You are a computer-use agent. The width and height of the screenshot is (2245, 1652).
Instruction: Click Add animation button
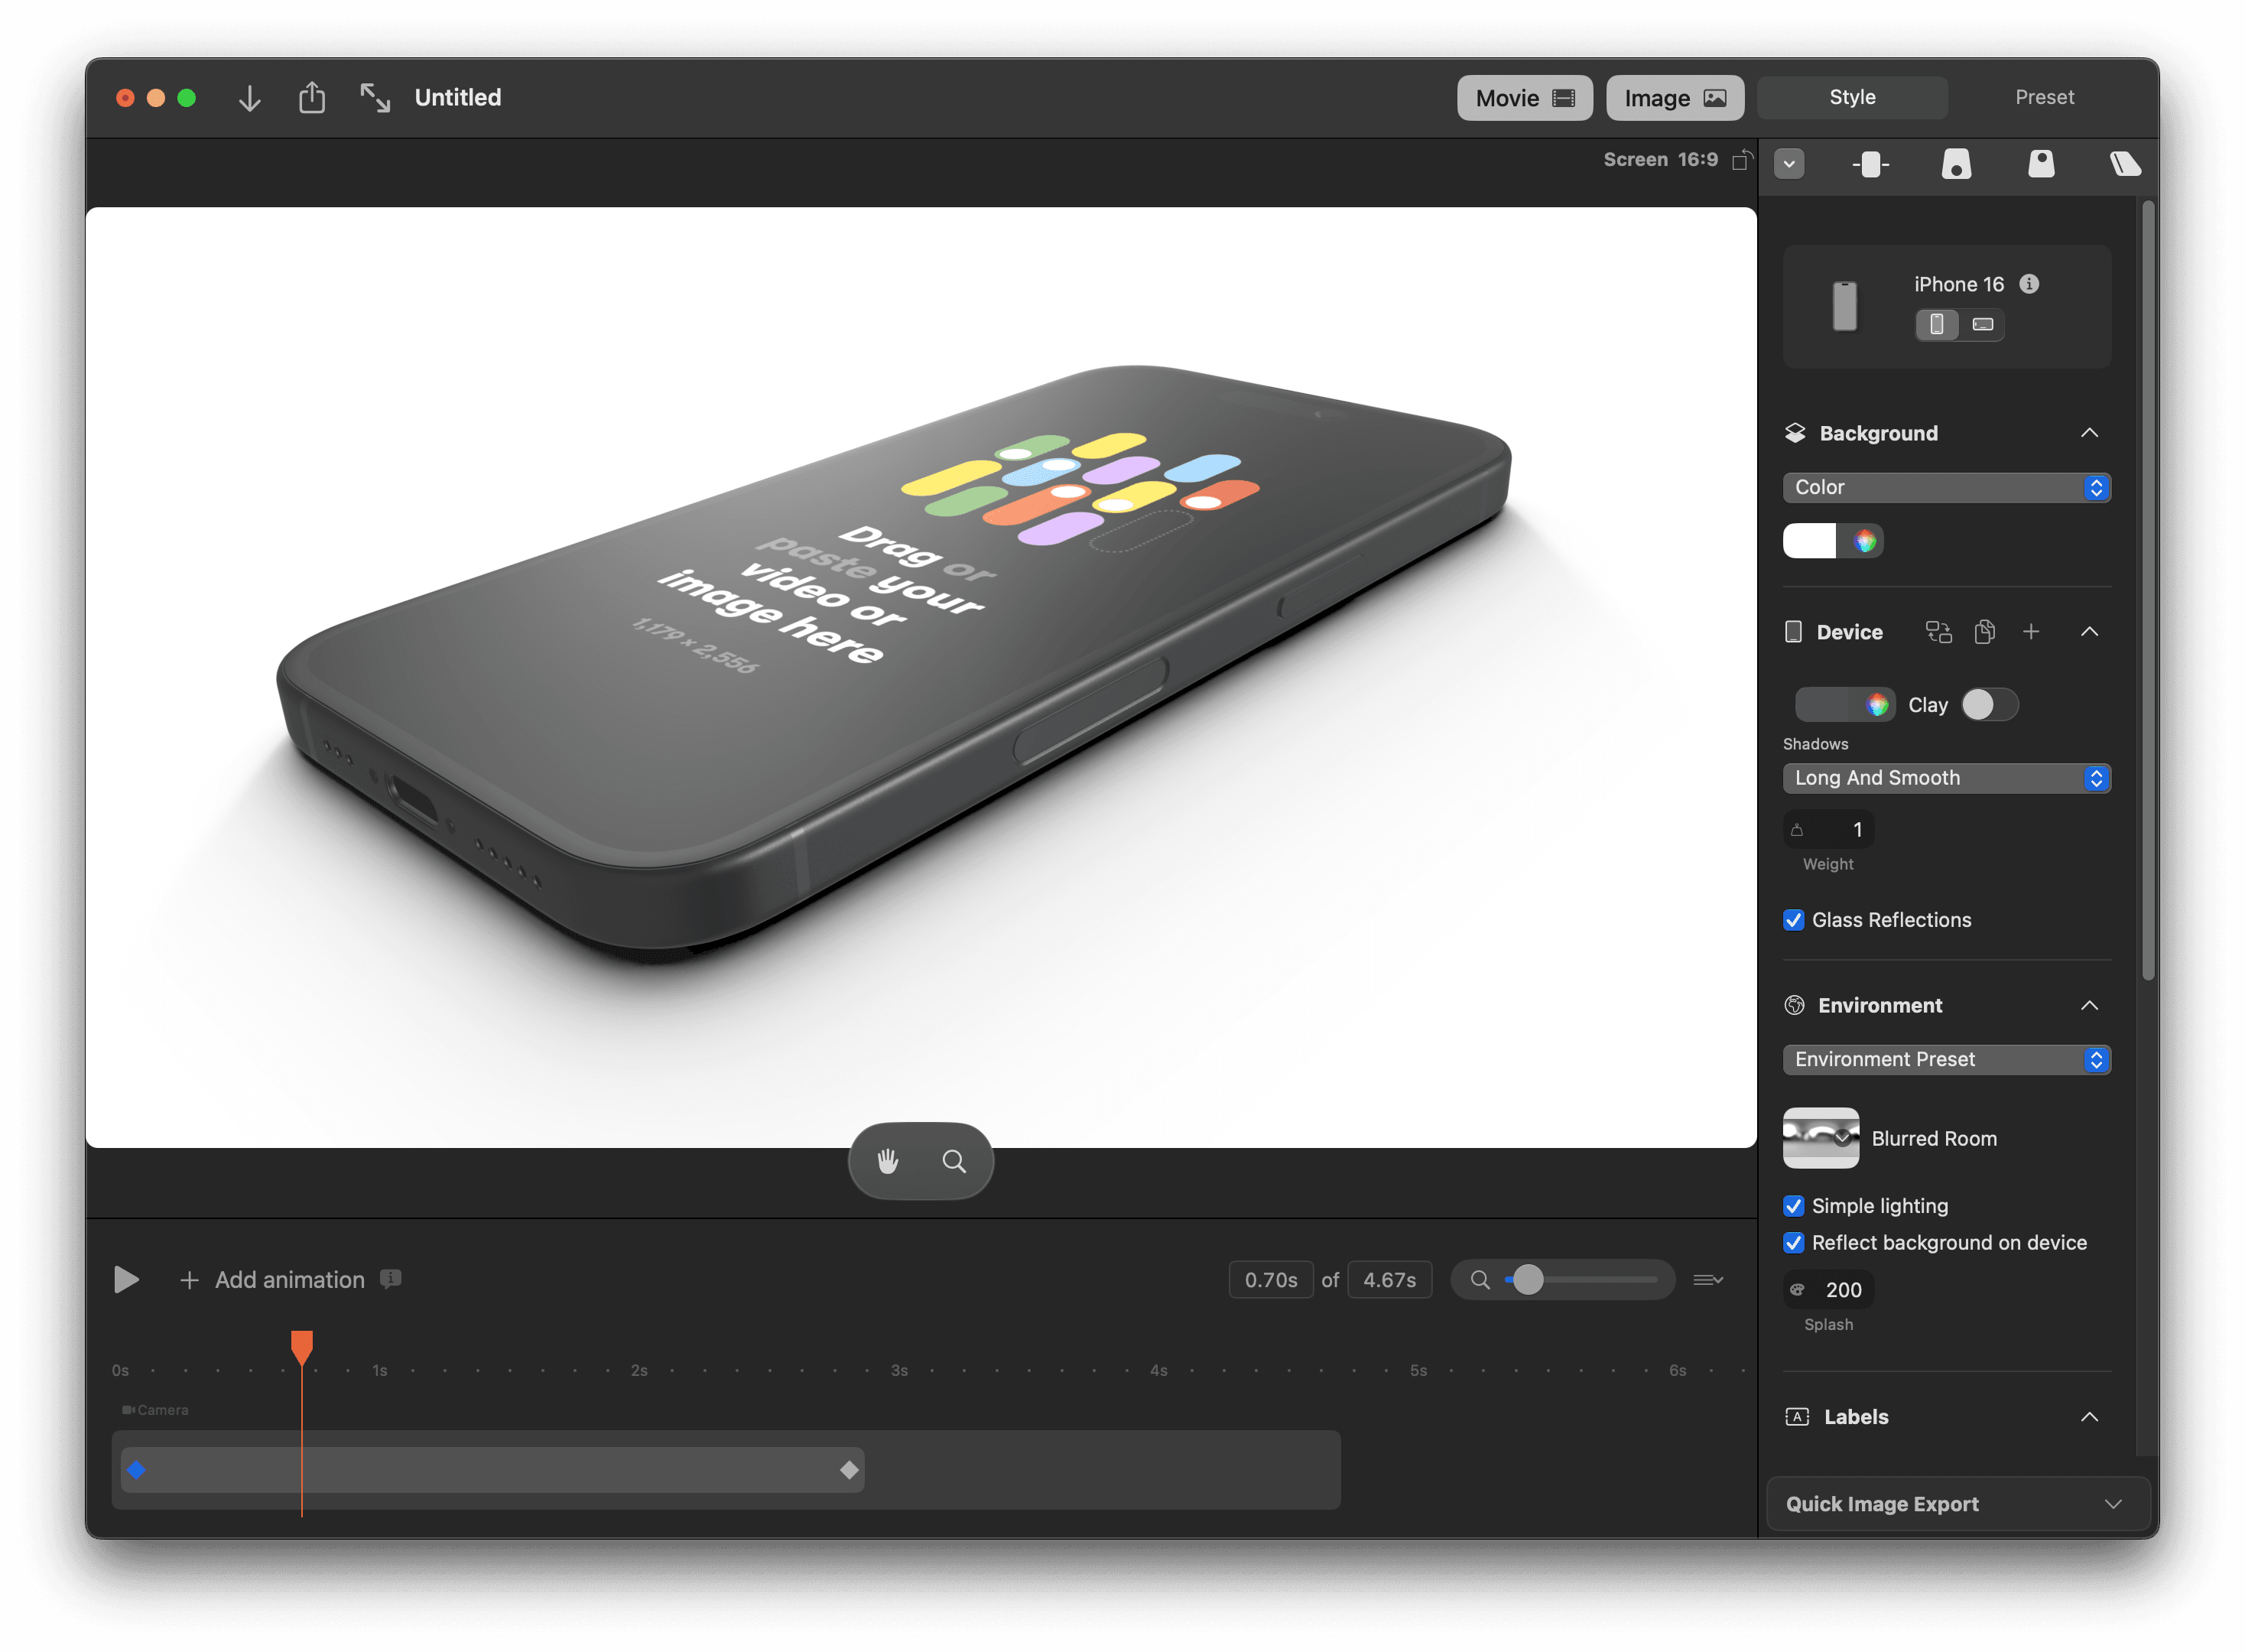click(273, 1280)
